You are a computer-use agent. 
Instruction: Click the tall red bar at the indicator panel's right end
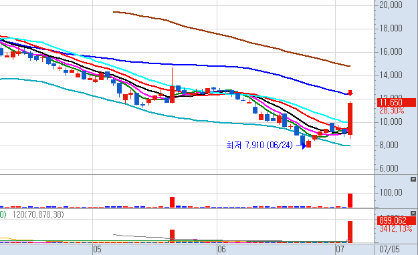point(350,200)
